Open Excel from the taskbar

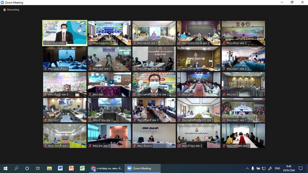[x=82, y=168]
